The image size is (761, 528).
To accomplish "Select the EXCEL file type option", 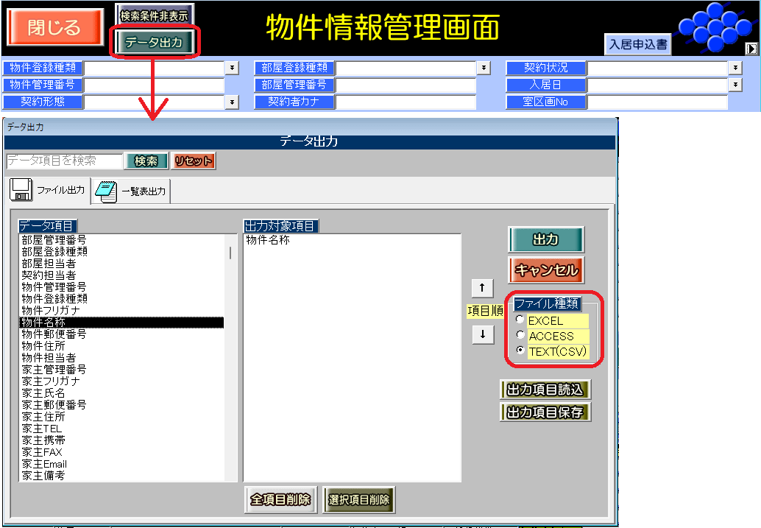I will (521, 320).
